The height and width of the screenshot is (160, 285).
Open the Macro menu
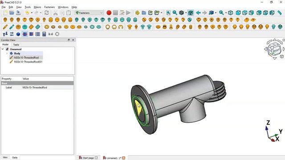coord(37,7)
